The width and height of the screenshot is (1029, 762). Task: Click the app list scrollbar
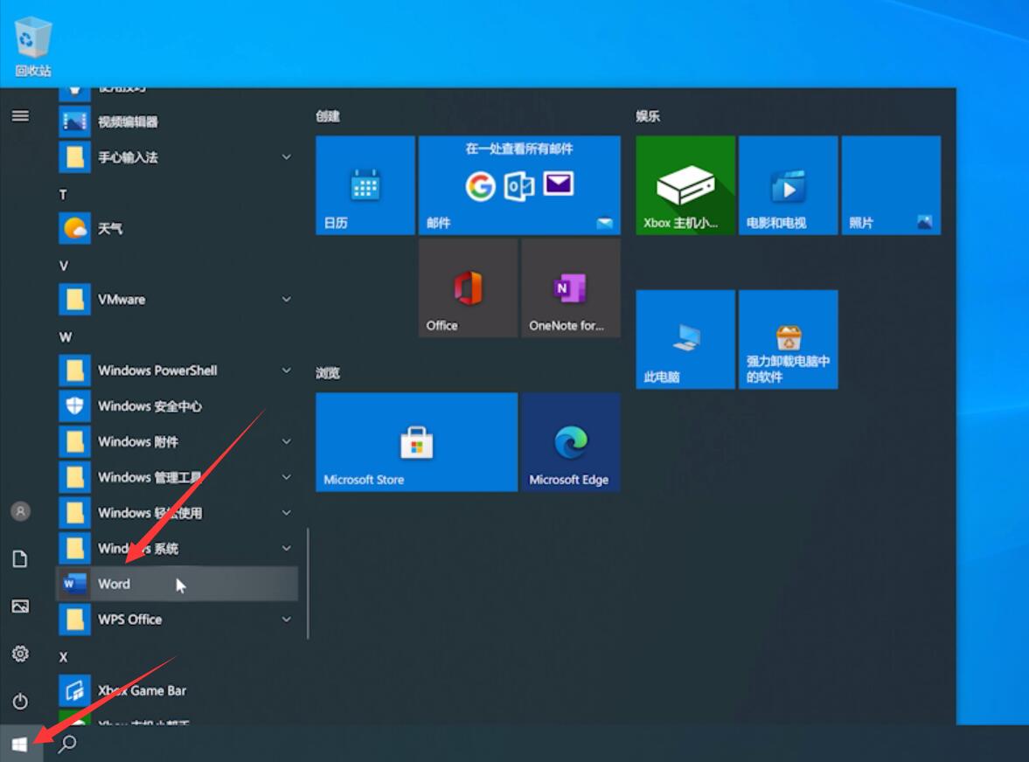click(x=308, y=584)
